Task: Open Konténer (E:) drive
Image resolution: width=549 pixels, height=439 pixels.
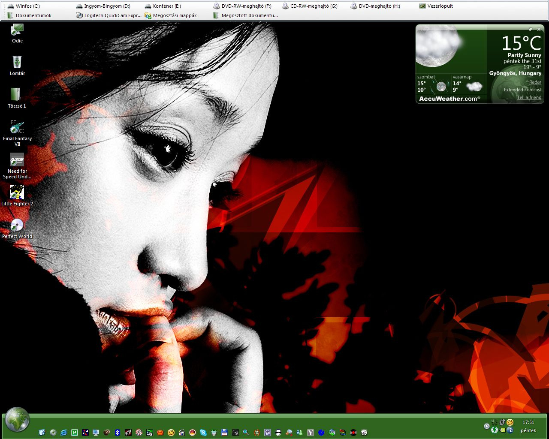Action: click(163, 6)
